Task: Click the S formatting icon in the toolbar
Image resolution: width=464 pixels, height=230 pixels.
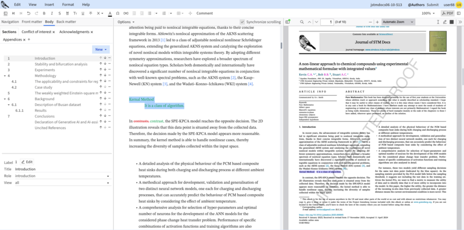Action: (60, 13)
